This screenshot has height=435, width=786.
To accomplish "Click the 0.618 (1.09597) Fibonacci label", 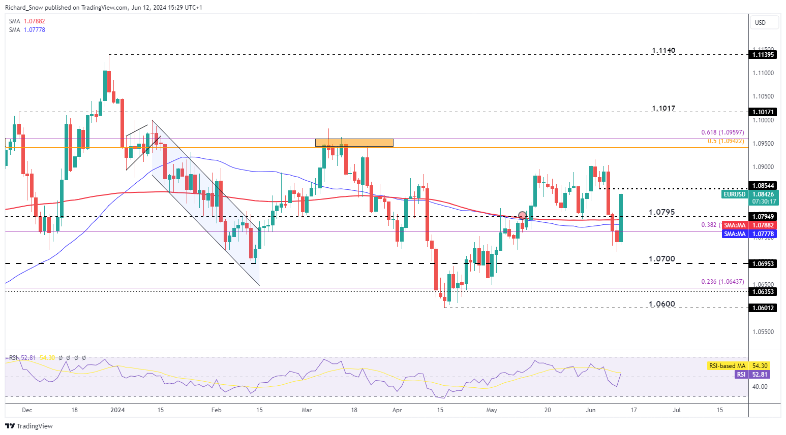I will 722,132.
